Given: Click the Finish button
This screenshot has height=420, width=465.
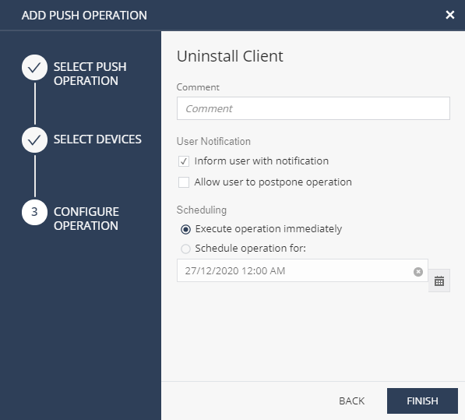Looking at the screenshot, I should 422,401.
